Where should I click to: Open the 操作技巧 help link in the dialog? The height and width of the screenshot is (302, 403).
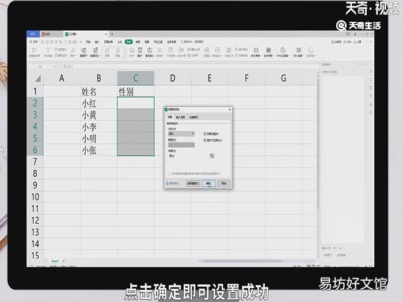172,184
